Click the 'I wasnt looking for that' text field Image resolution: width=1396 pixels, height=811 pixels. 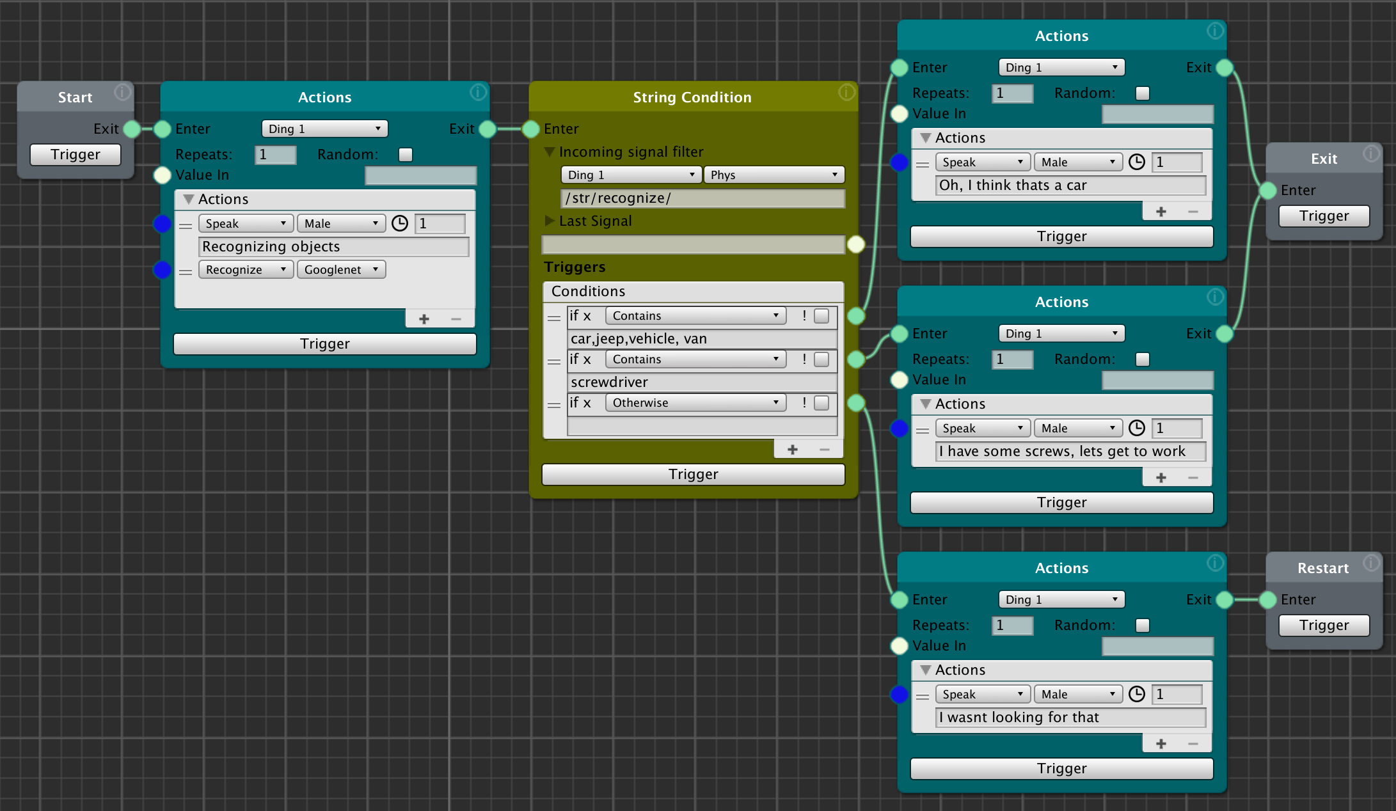[x=1070, y=718]
